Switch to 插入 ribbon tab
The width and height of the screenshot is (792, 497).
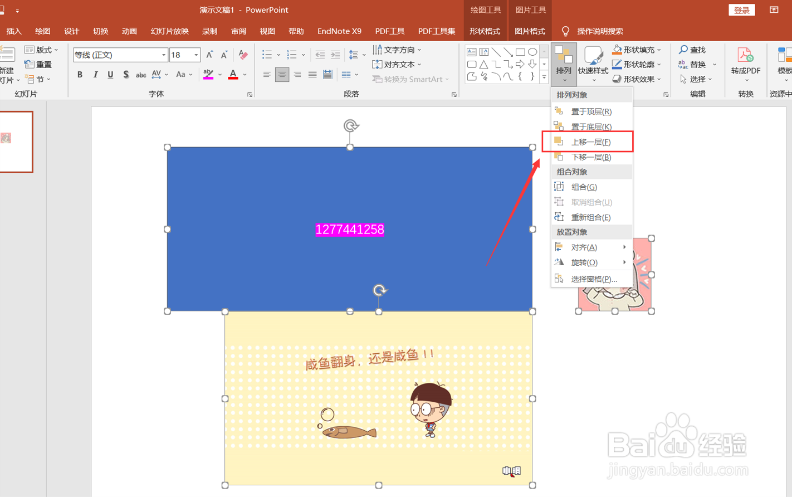pos(14,31)
